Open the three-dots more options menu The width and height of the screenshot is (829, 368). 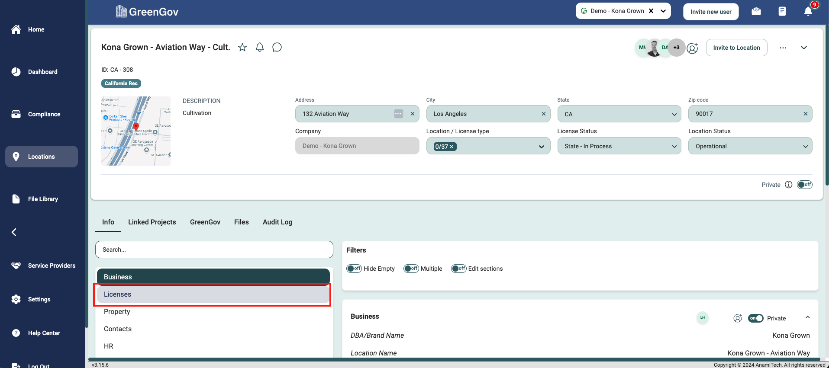click(783, 48)
